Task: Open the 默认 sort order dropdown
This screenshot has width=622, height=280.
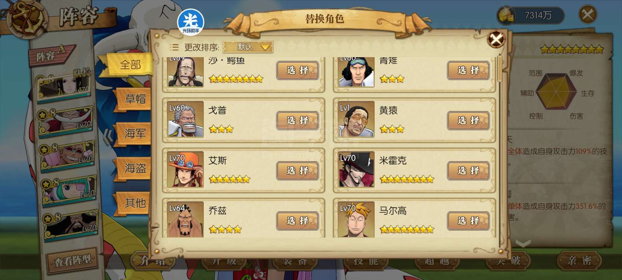Action: click(248, 47)
